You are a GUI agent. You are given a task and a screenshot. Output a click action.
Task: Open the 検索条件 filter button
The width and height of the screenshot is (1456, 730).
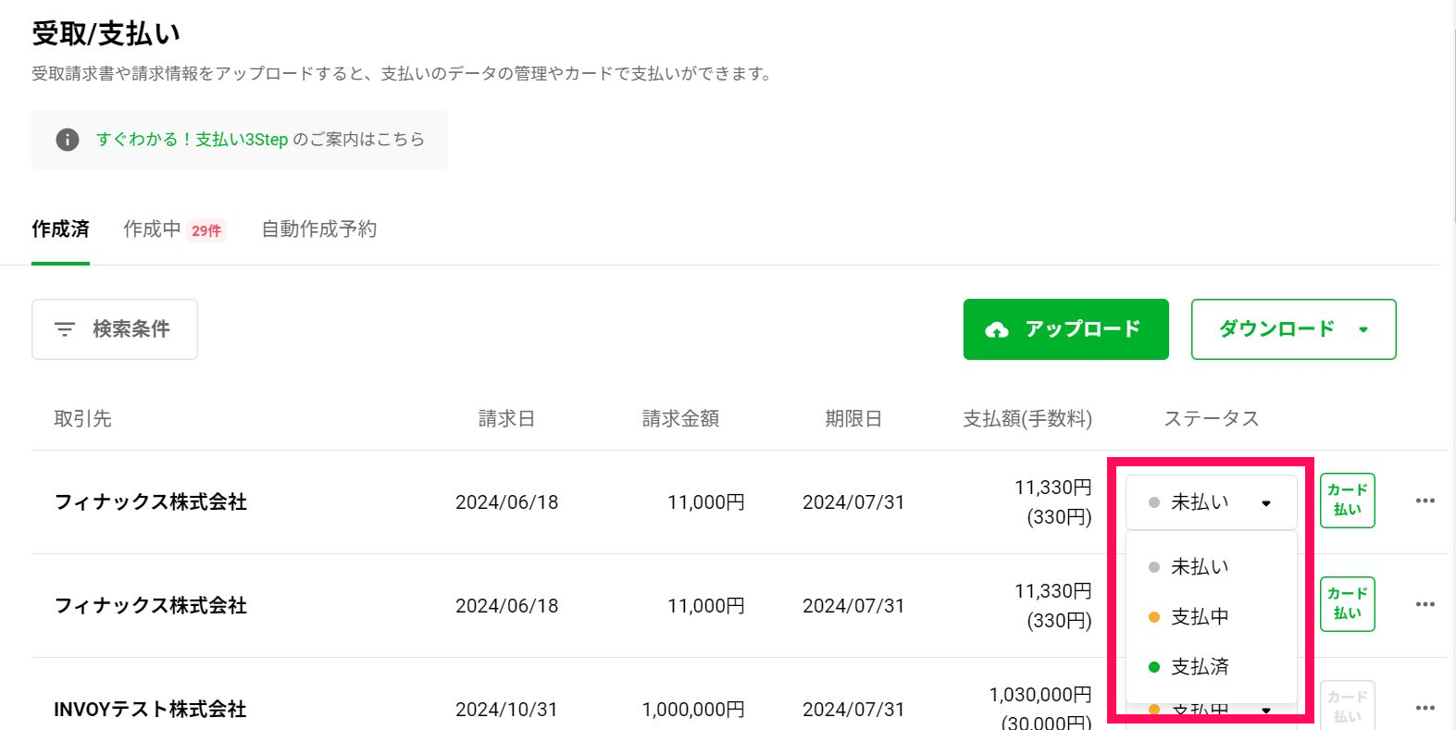coord(115,329)
